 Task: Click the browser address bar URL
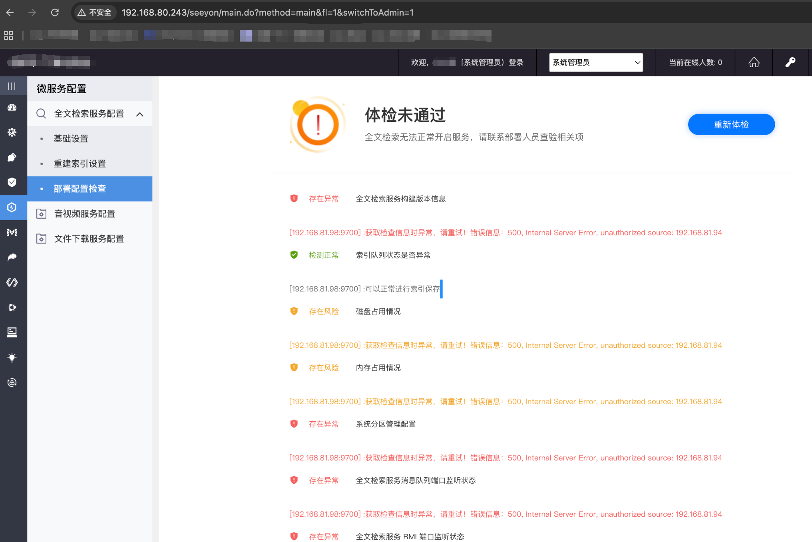(x=268, y=12)
